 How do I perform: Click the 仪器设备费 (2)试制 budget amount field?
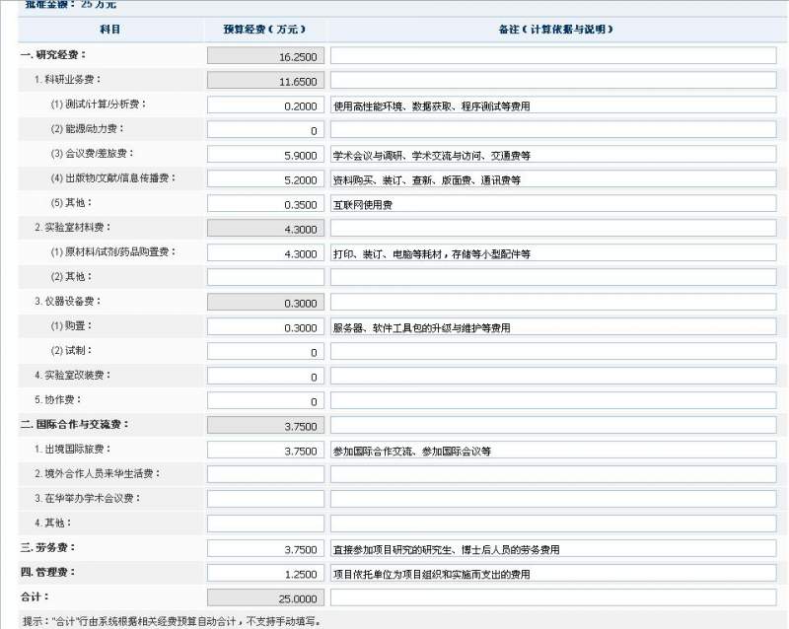pyautogui.click(x=265, y=352)
